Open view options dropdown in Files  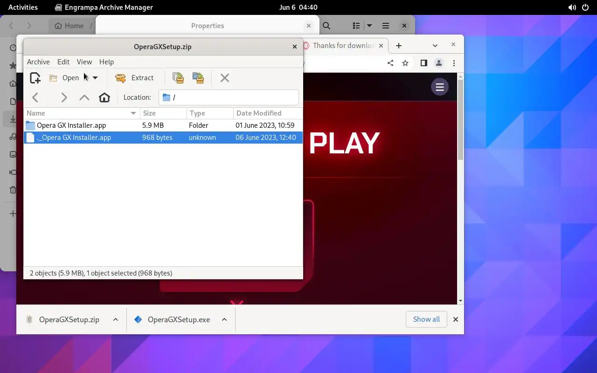point(369,26)
